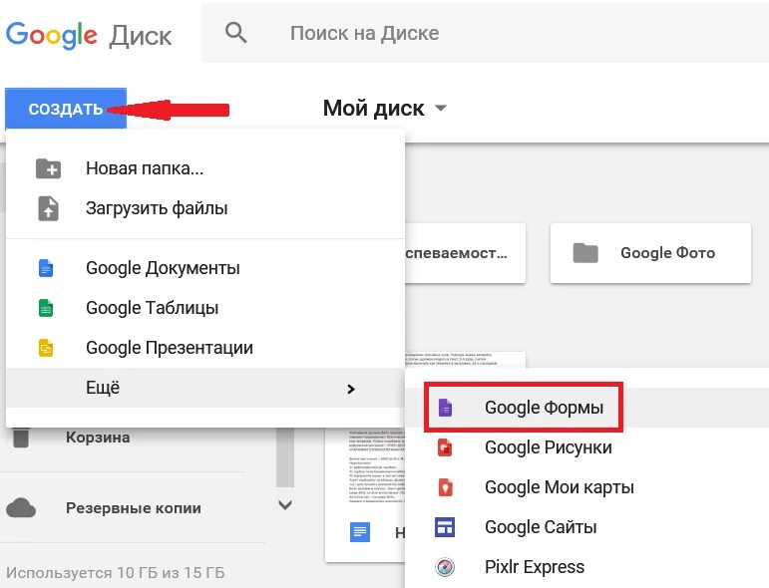The image size is (769, 588).
Task: Click 'Используется 10 ГБ из 15 ГБ' text
Action: pos(116,573)
